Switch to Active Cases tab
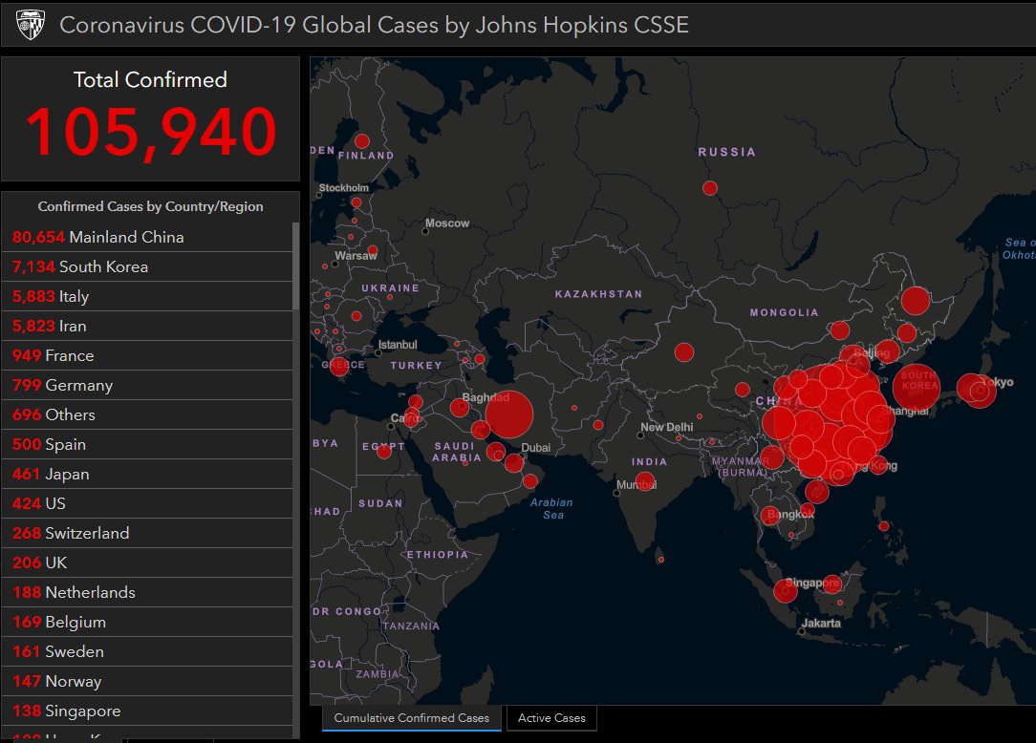 tap(551, 718)
